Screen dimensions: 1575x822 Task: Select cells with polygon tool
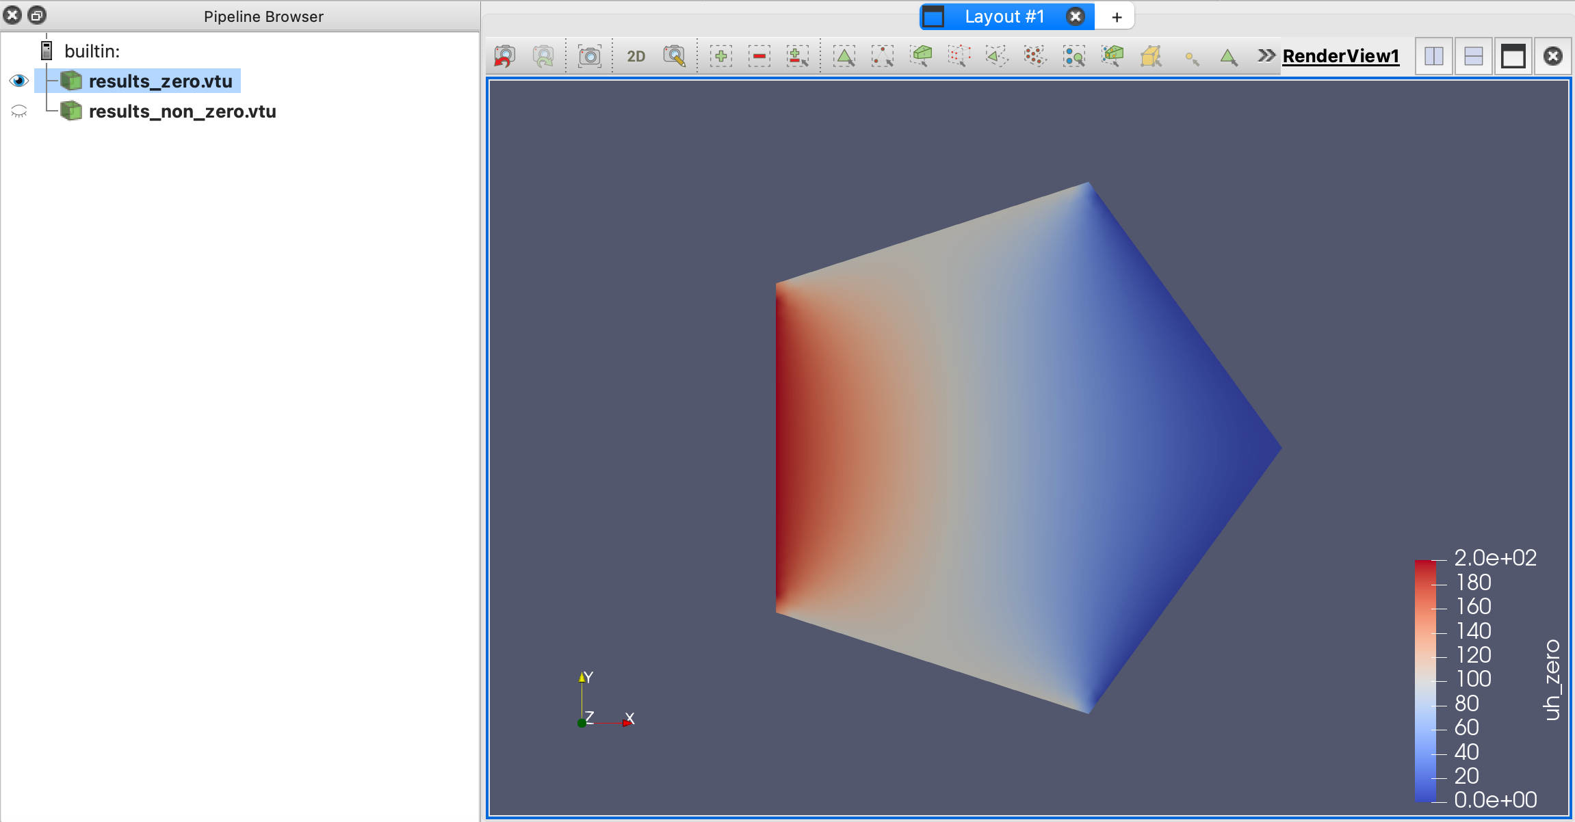(997, 56)
